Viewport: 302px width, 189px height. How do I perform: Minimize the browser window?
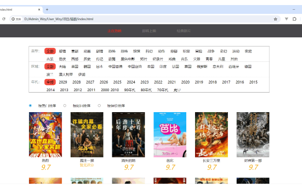(x=294, y=9)
